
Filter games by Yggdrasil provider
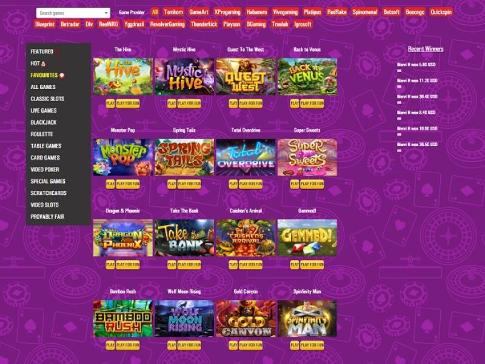coord(134,24)
